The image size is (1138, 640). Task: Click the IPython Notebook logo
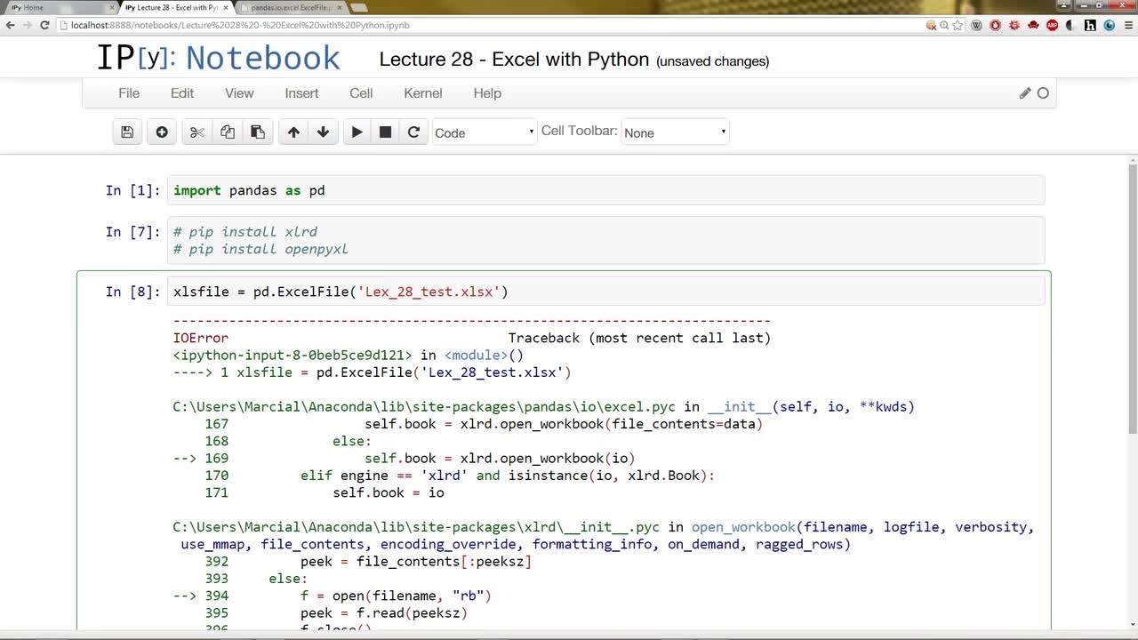click(218, 58)
